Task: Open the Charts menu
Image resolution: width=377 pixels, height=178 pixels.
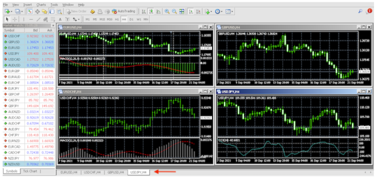Action: pos(41,5)
